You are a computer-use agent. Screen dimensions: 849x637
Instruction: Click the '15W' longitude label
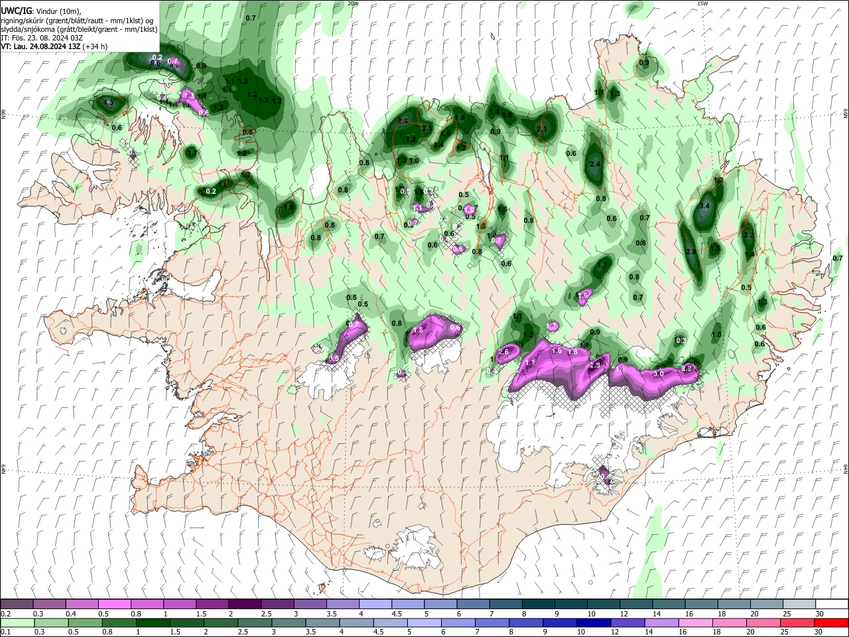pos(702,3)
